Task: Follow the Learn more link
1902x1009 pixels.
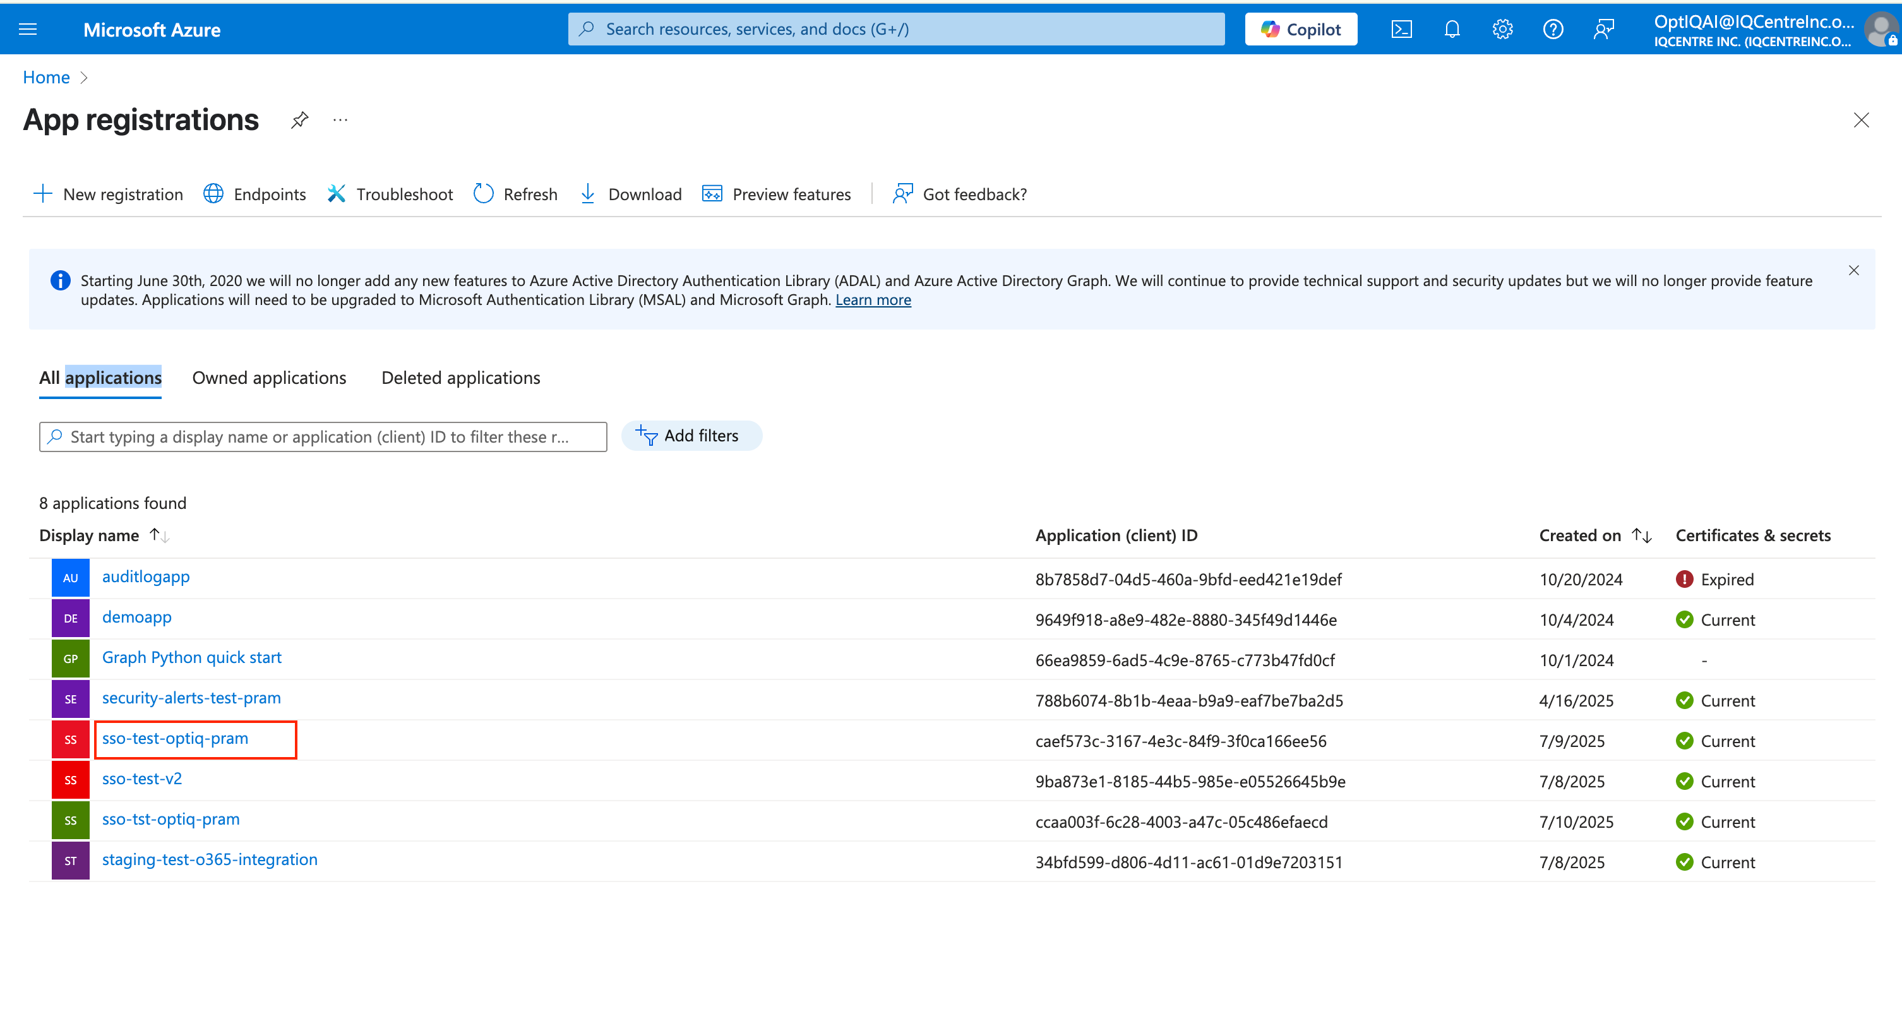Action: click(x=873, y=300)
